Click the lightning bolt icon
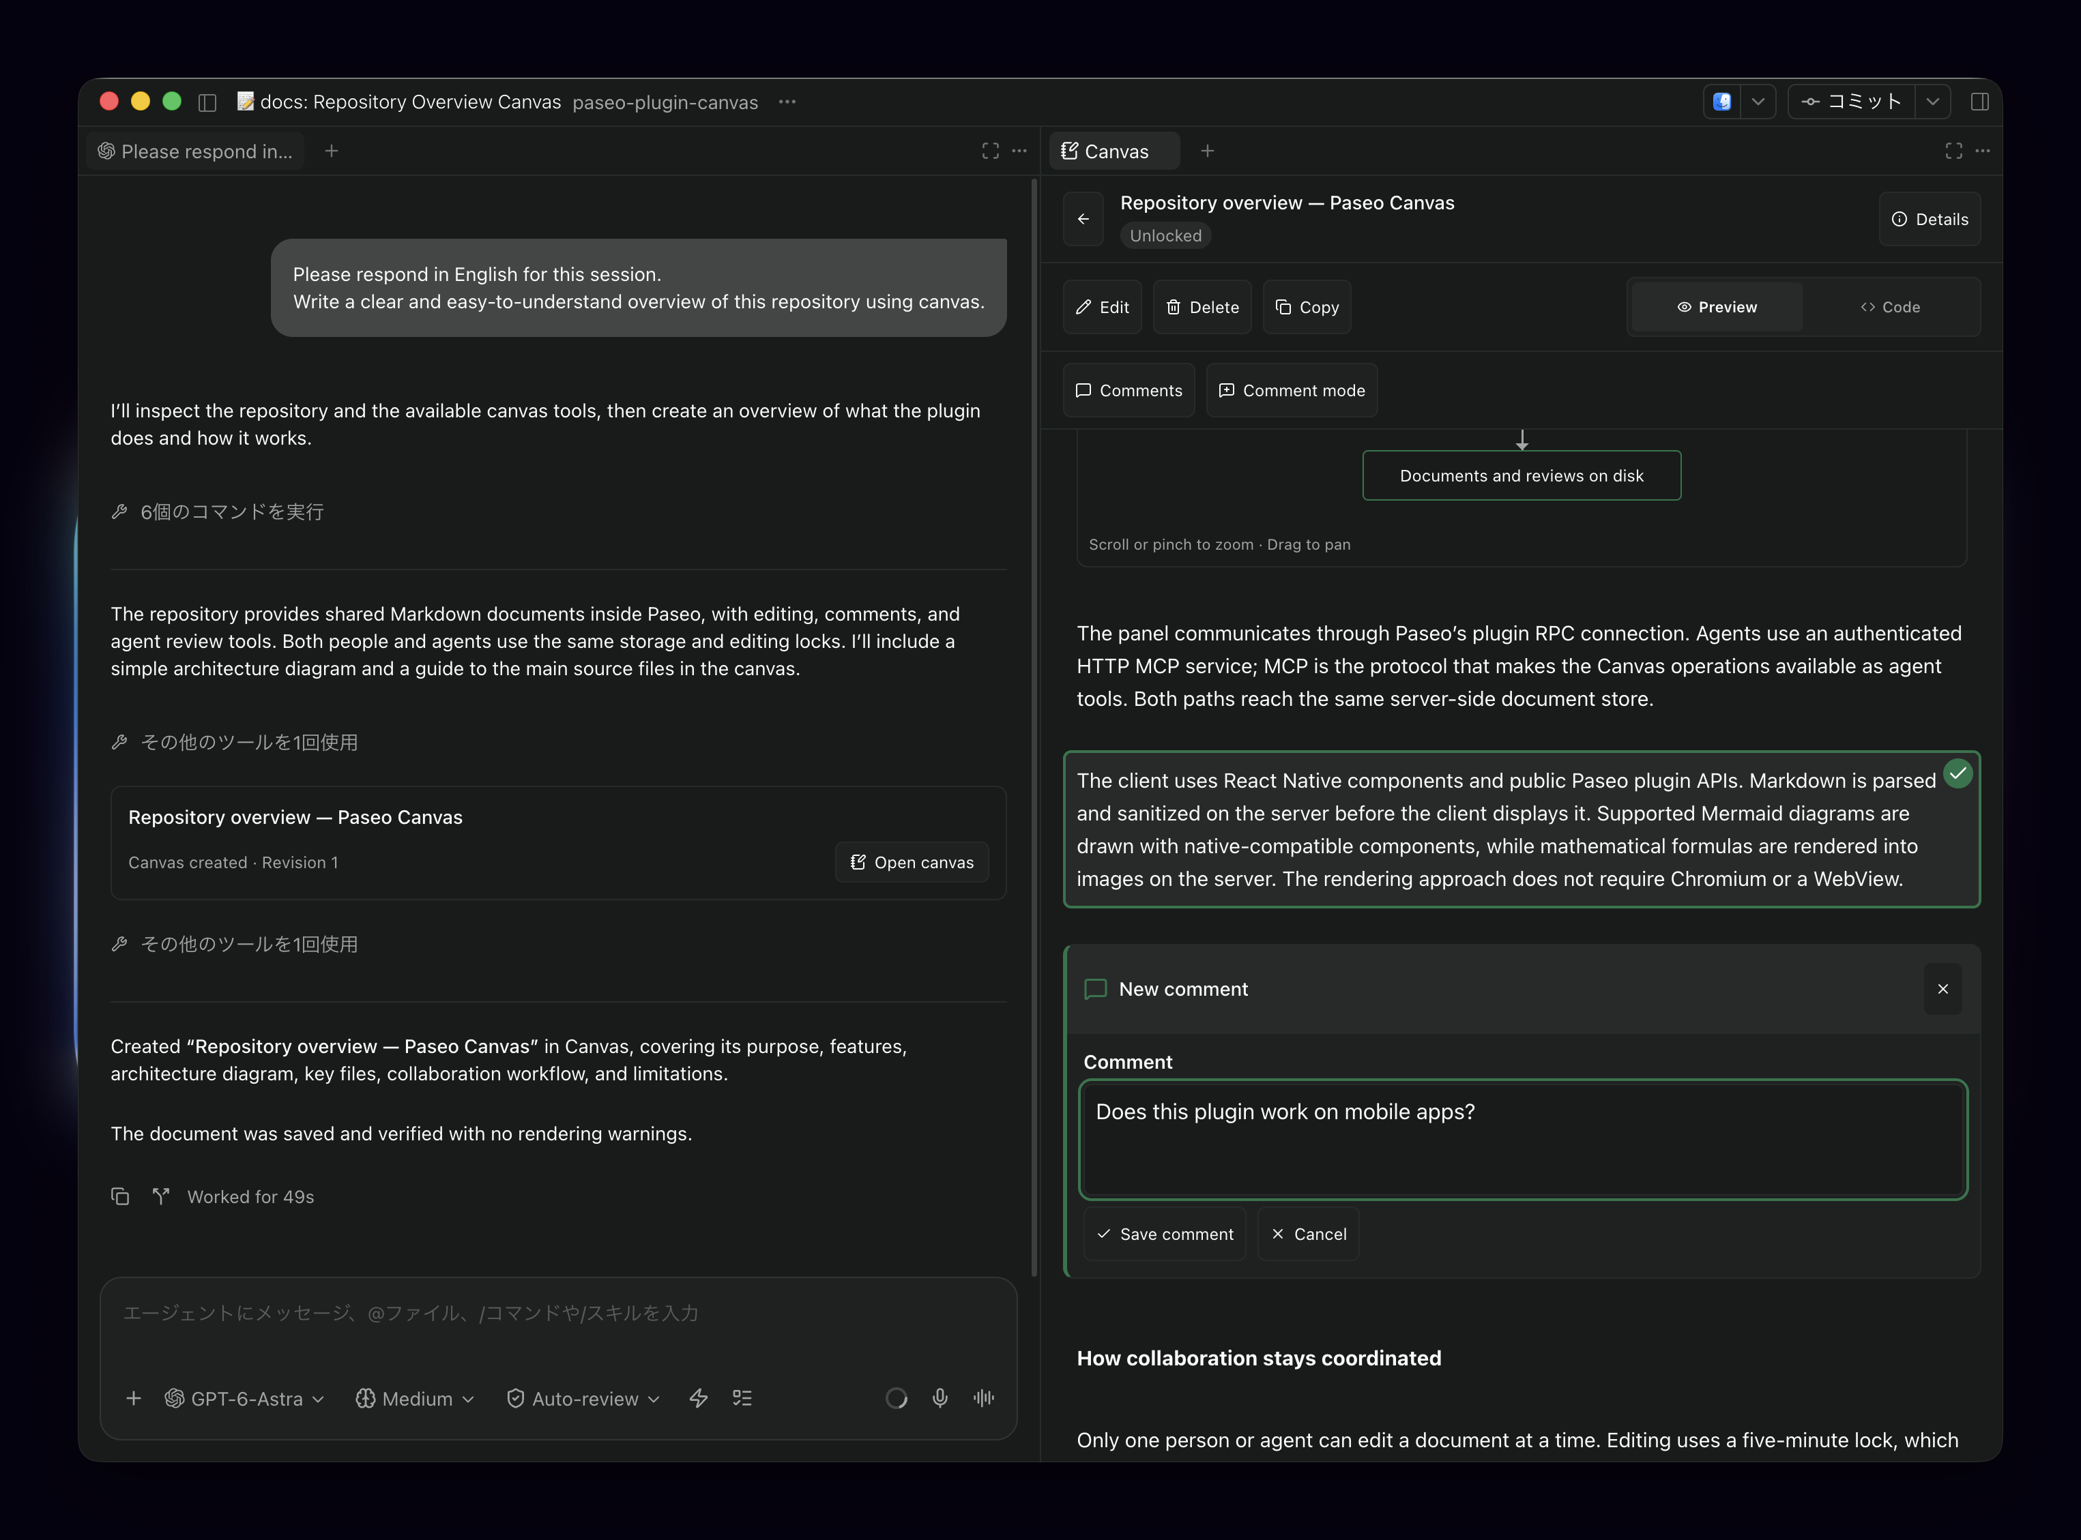2081x1540 pixels. [x=698, y=1398]
